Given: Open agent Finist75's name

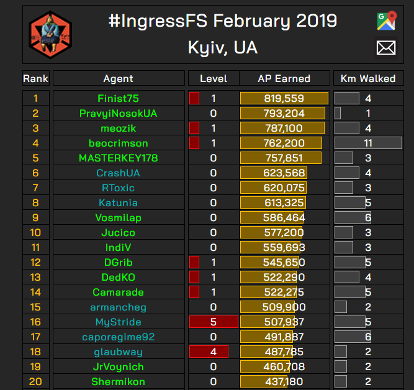Looking at the screenshot, I should (119, 98).
